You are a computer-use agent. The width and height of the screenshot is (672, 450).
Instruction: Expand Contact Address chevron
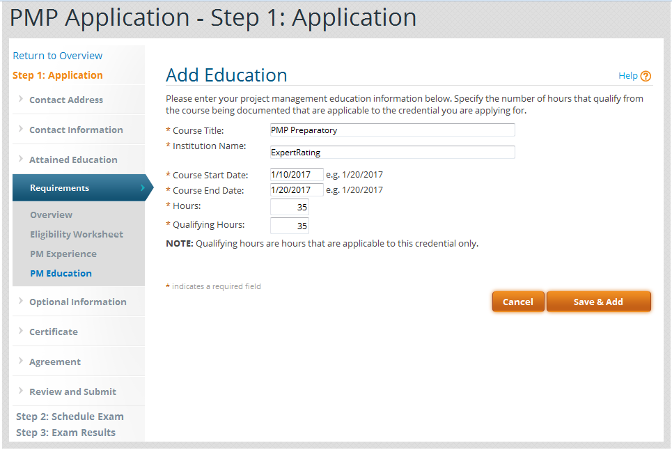point(21,99)
